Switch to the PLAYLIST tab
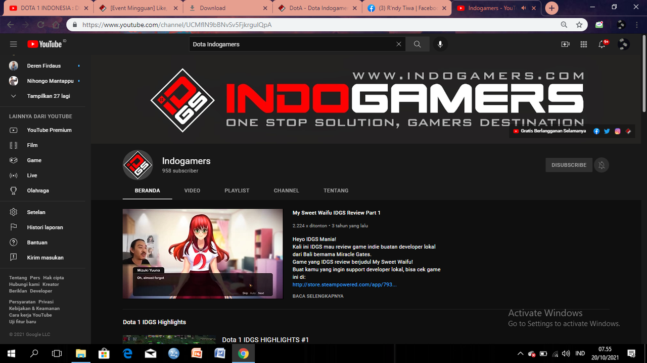The image size is (647, 363). tap(237, 191)
